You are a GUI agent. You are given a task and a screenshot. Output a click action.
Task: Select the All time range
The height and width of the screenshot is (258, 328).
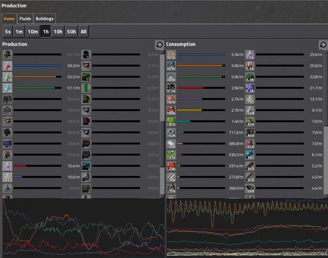(x=83, y=32)
